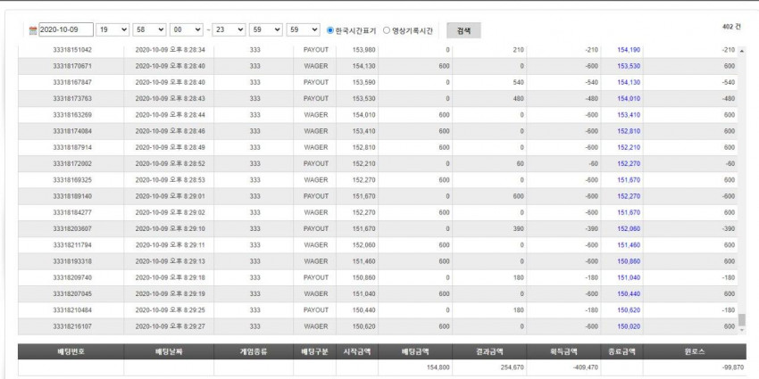This screenshot has width=759, height=379.
Task: Click table vertical scrollbar thumb
Action: click(x=742, y=319)
